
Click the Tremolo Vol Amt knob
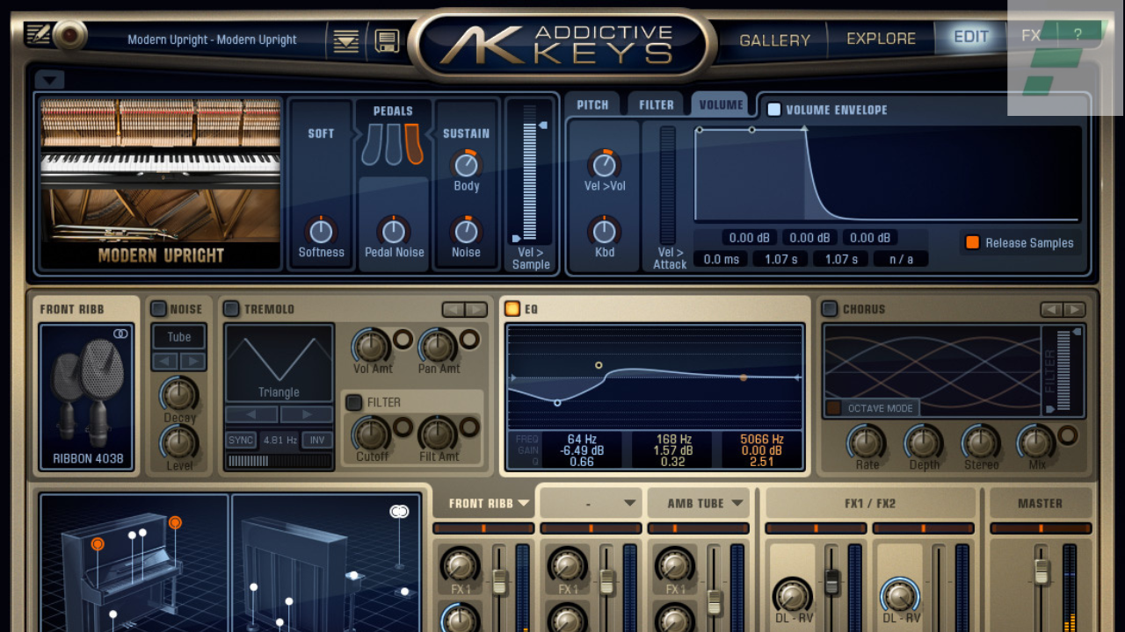click(371, 345)
